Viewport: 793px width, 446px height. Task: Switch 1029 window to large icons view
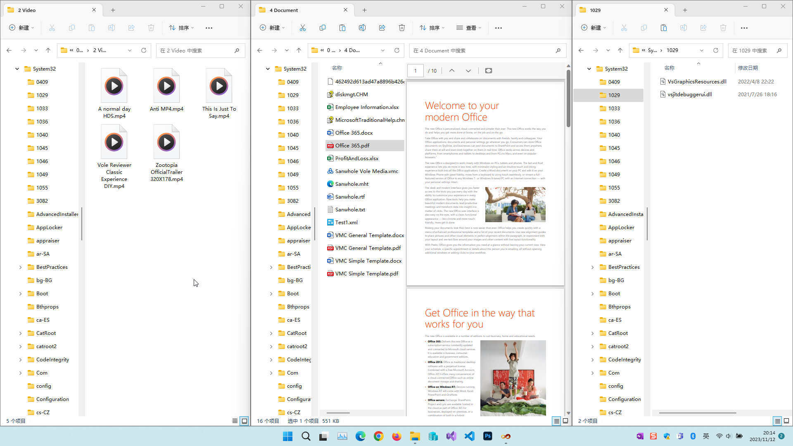pos(786,421)
